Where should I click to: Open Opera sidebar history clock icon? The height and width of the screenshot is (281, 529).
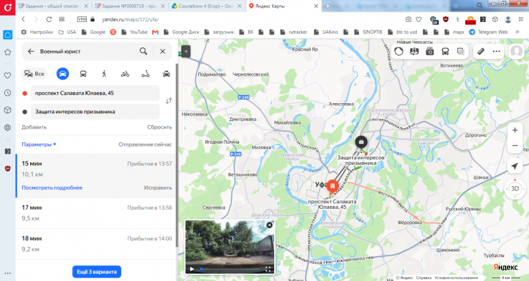point(8,93)
